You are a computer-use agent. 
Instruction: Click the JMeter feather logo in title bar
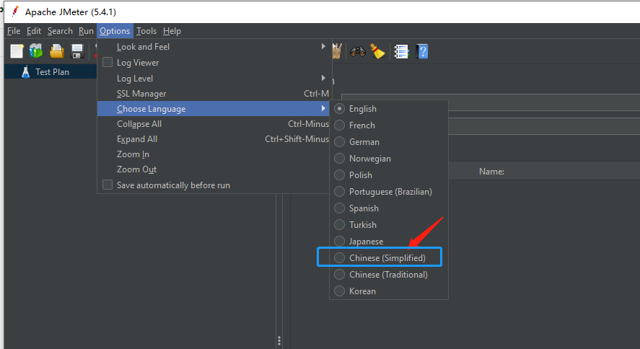[15, 12]
